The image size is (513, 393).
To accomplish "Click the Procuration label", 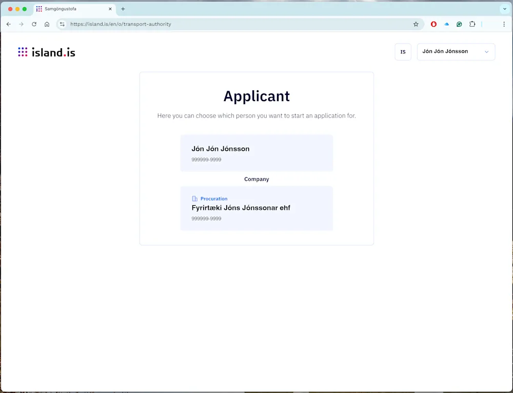I will click(x=214, y=199).
